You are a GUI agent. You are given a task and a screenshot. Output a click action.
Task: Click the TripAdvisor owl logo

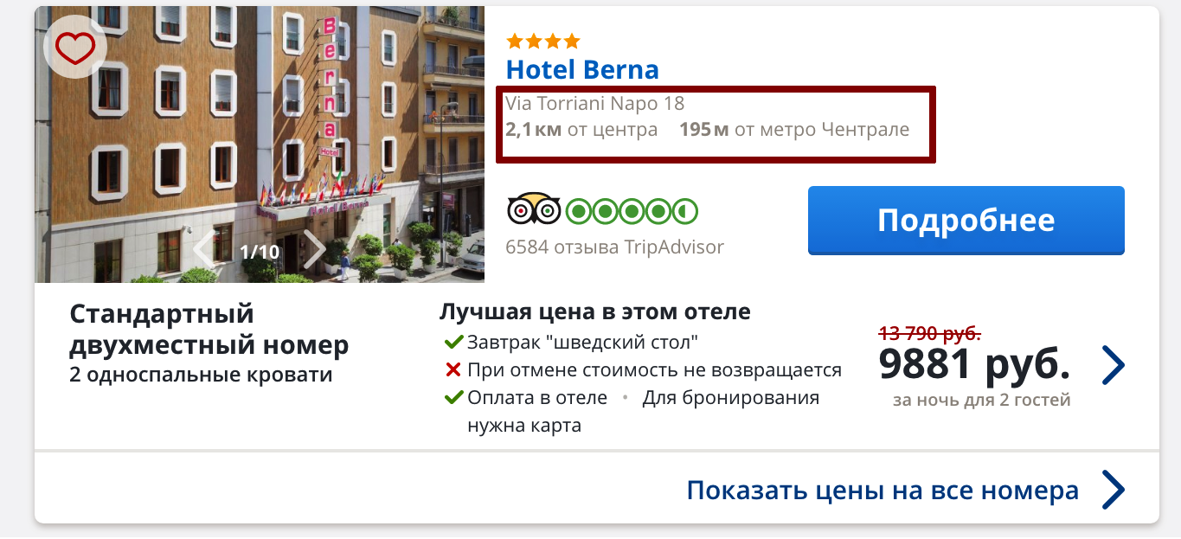point(533,210)
